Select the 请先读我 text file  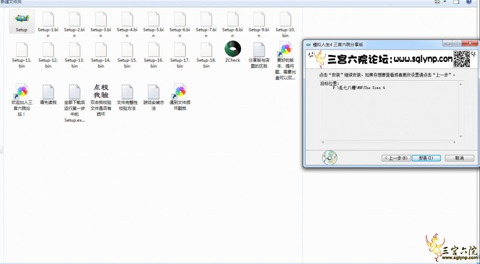point(48,94)
